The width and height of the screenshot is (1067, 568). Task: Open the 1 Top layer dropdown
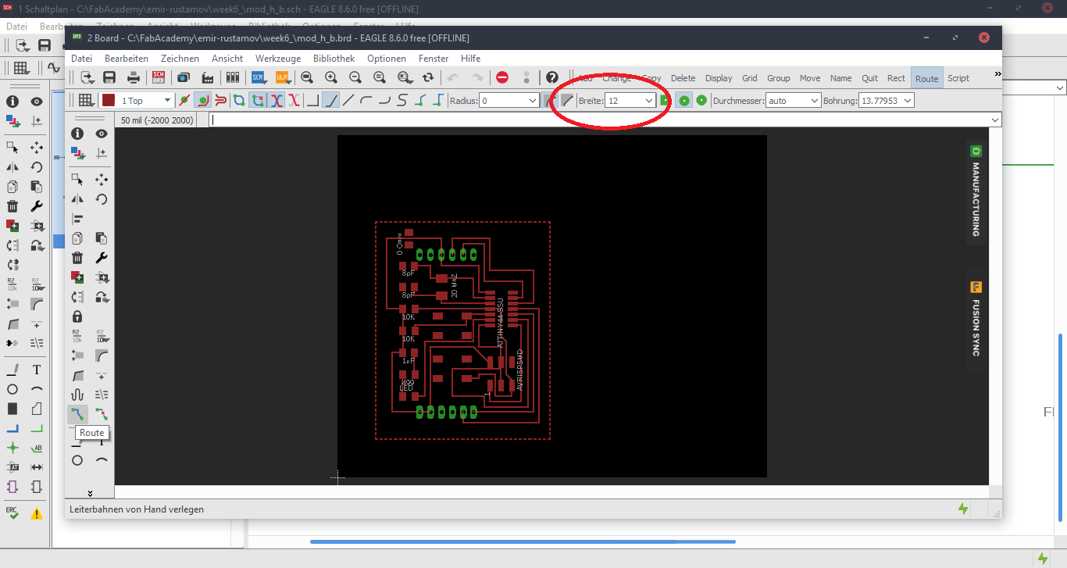pyautogui.click(x=146, y=100)
